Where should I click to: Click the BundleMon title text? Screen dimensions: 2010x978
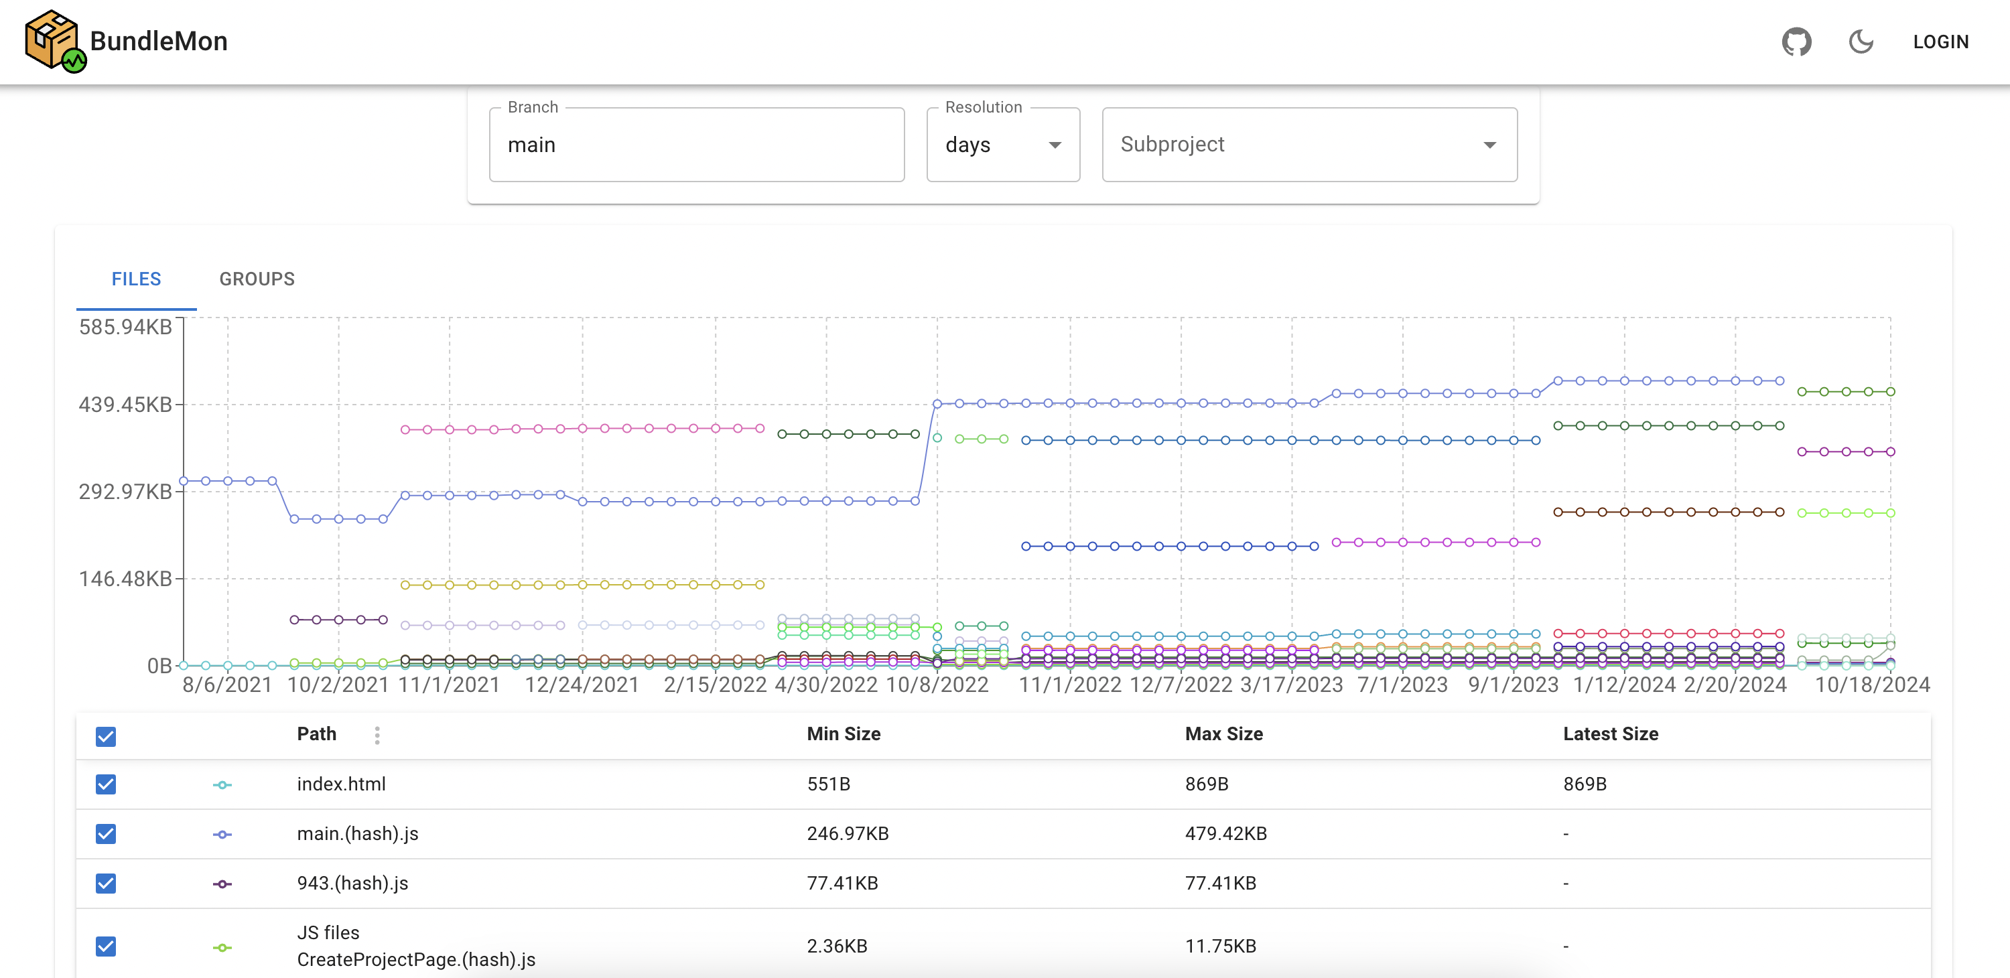pos(158,42)
